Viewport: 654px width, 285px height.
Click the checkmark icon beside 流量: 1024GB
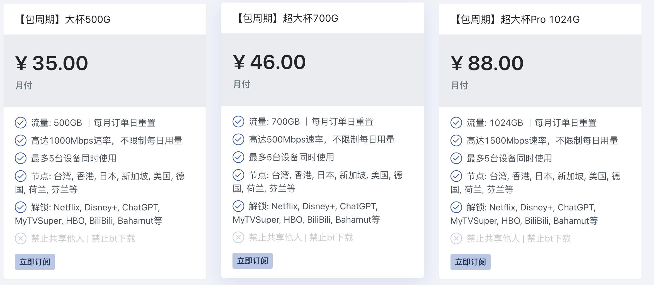pyautogui.click(x=456, y=123)
